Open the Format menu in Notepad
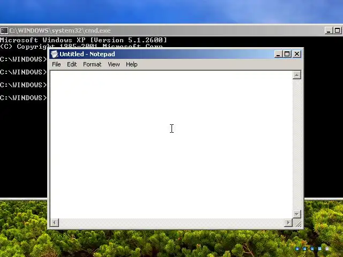This screenshot has height=257, width=343. [92, 64]
